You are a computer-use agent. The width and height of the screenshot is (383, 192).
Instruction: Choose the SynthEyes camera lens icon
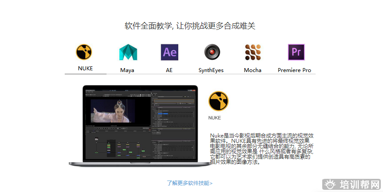[x=211, y=52]
